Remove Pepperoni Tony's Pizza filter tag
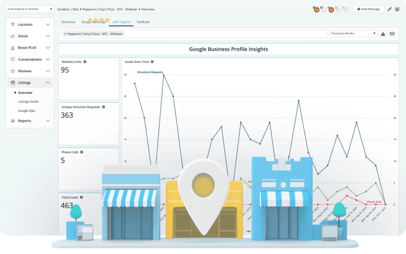 pos(65,34)
